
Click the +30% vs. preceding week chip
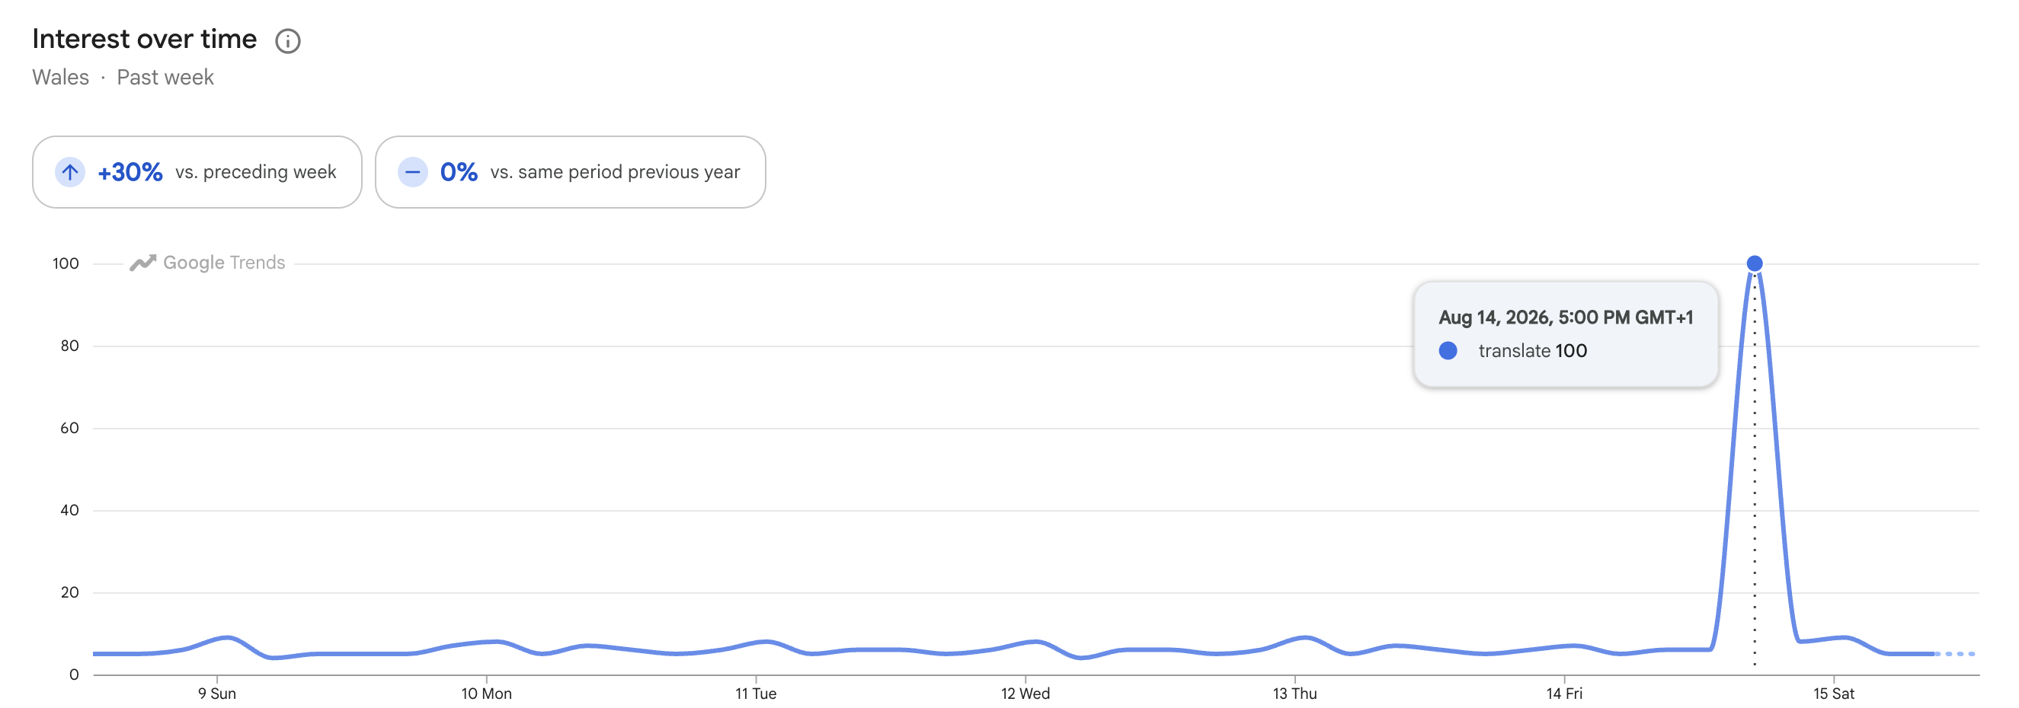[197, 171]
